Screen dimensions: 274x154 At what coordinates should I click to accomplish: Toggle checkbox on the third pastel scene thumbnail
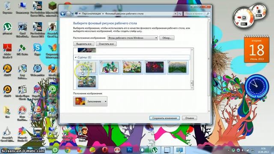tap(124, 62)
